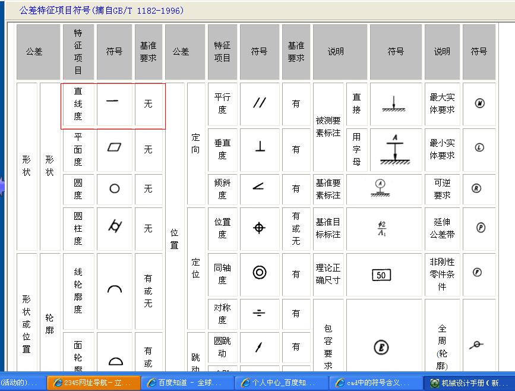
Task: Select the 被测要素标注 cell
Action: click(x=328, y=127)
